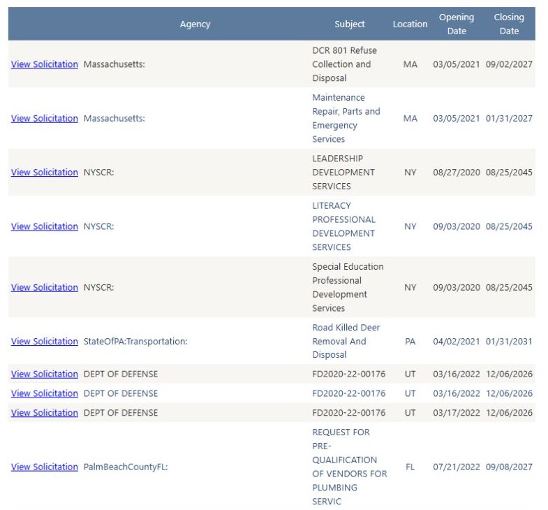Select 'Road Killed Deer Removal And Disposal' subject
The image size is (548, 510).
tap(346, 341)
